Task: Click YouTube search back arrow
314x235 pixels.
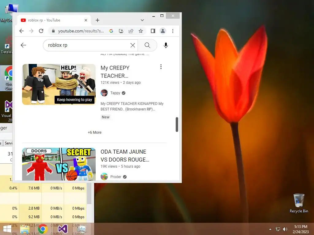Action: coord(23,45)
